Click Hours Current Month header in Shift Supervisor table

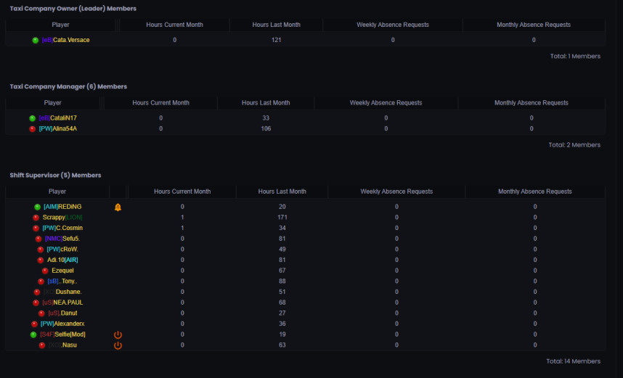click(182, 192)
